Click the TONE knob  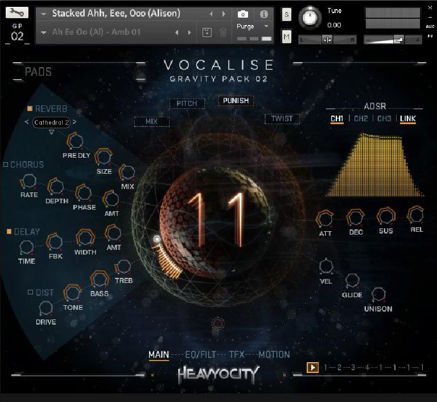72,293
